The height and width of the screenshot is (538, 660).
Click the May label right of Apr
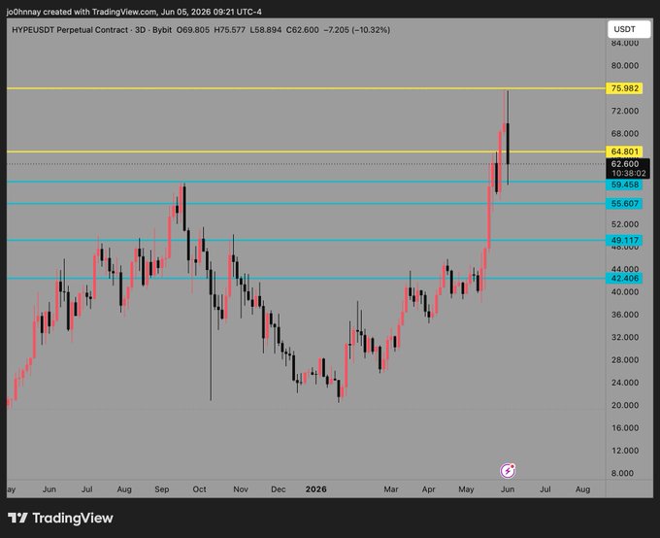pyautogui.click(x=466, y=489)
